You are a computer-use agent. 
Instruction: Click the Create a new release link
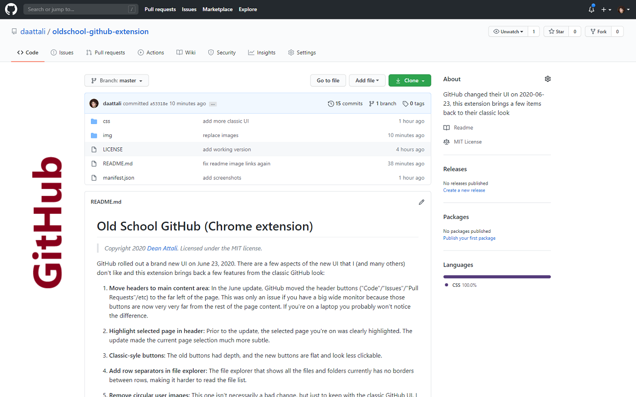pos(464,190)
